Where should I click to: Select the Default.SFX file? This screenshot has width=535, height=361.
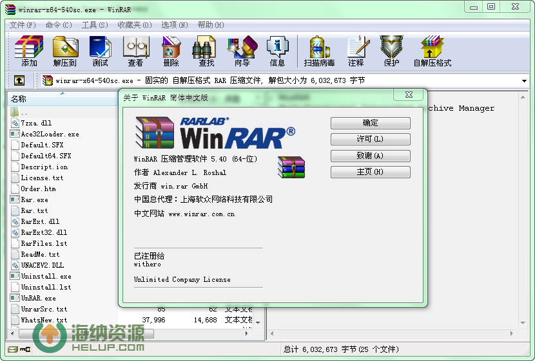[x=43, y=145]
